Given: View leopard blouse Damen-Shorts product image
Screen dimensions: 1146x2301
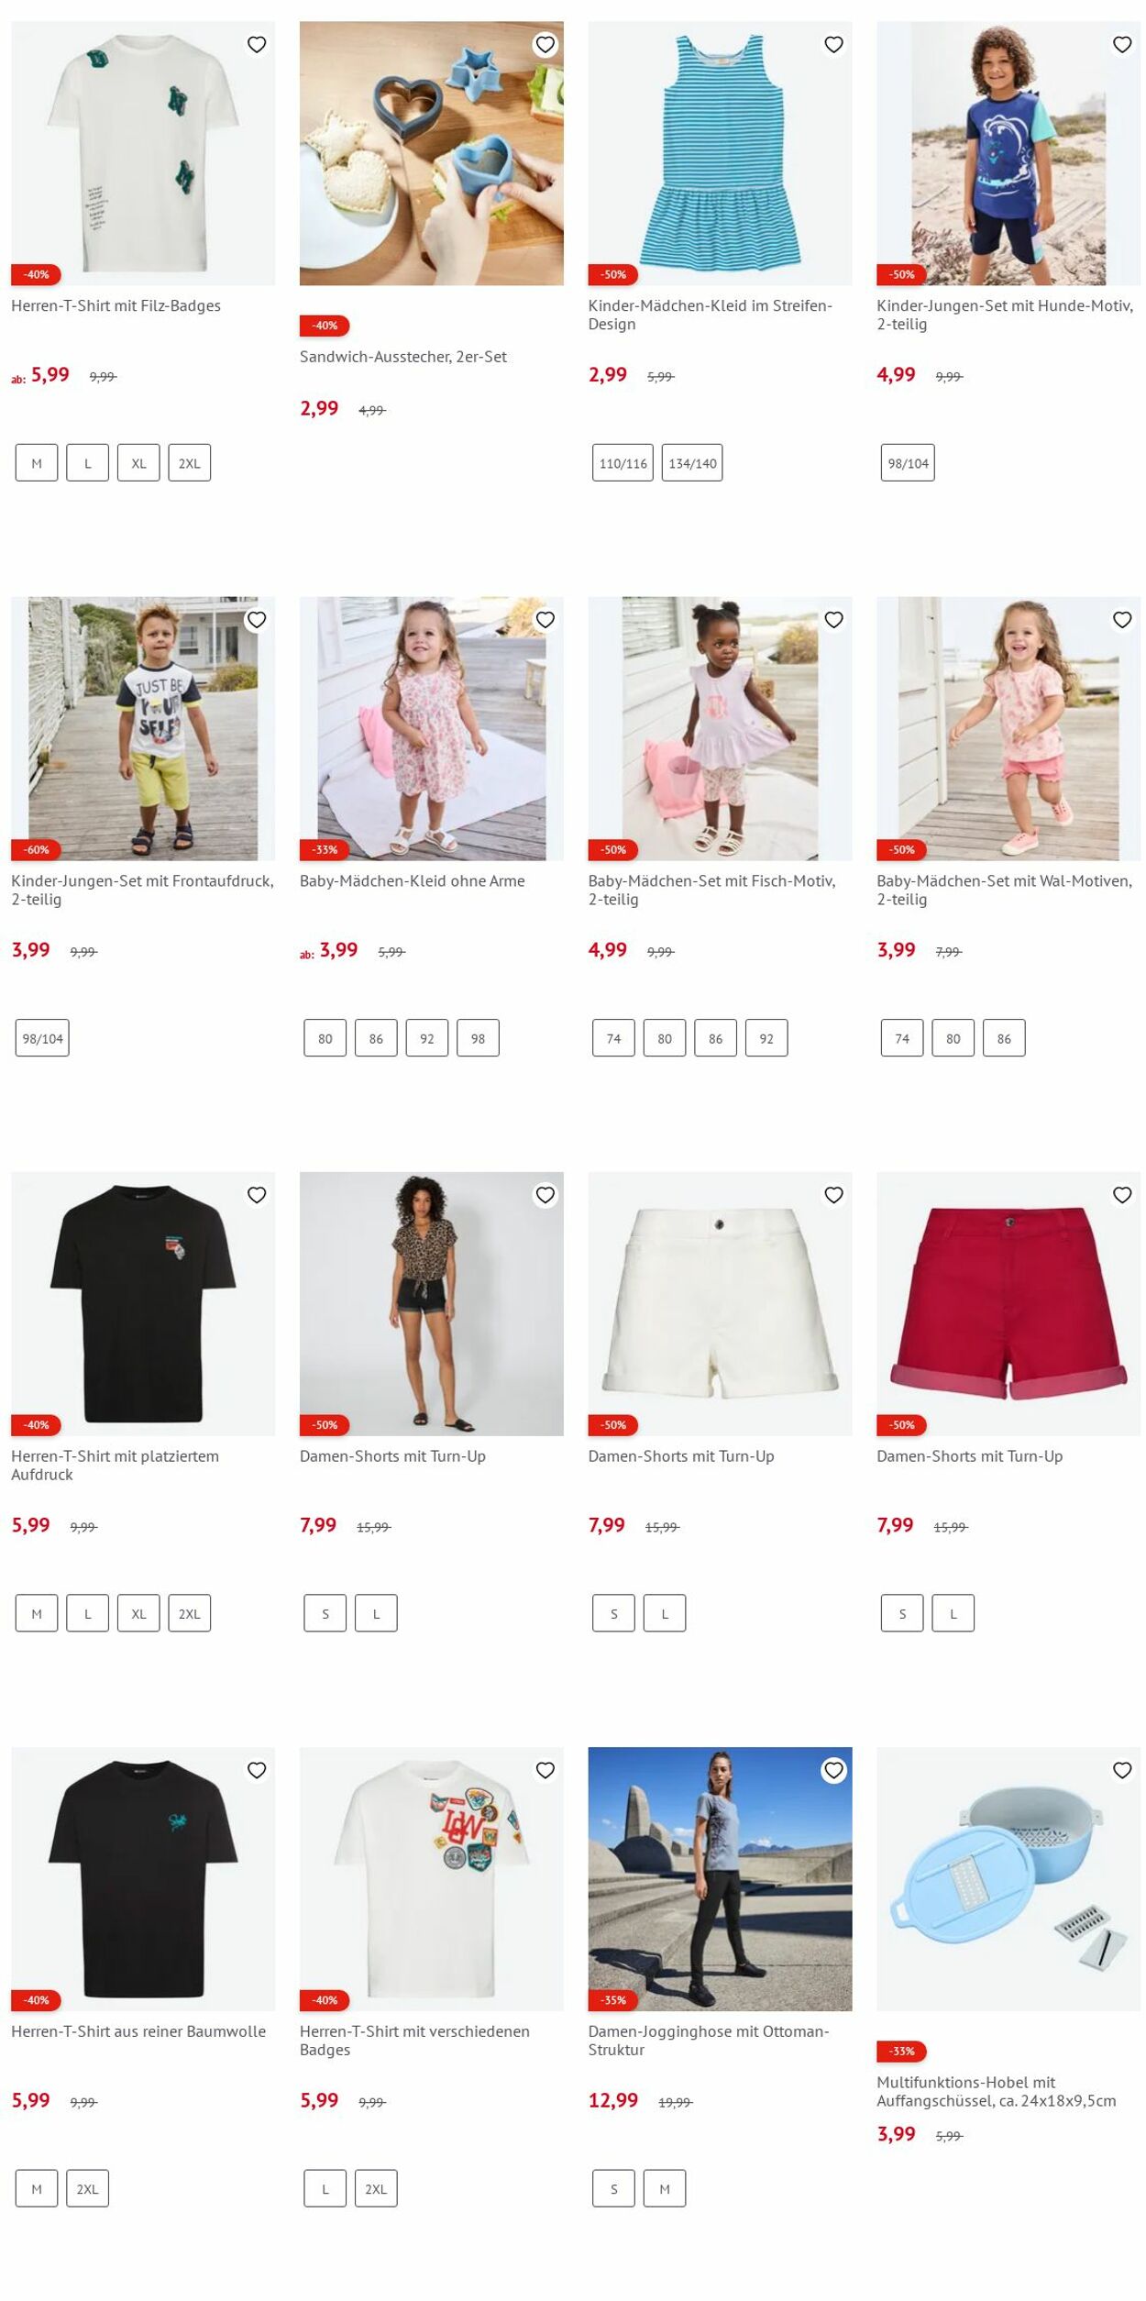Looking at the screenshot, I should coord(432,1303).
